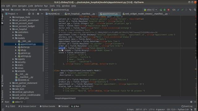Expand the doctor.py file node
This screenshot has height=111, width=198.
point(16,47)
